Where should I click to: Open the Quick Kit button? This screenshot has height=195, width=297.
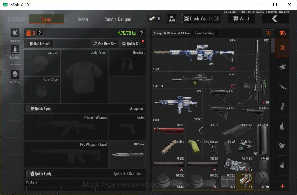click(131, 44)
